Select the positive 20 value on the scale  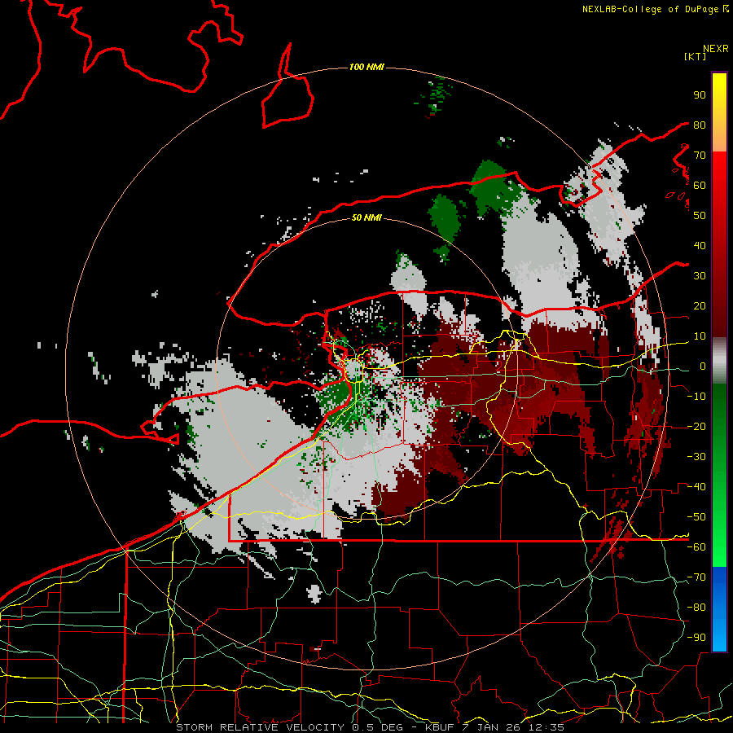700,306
